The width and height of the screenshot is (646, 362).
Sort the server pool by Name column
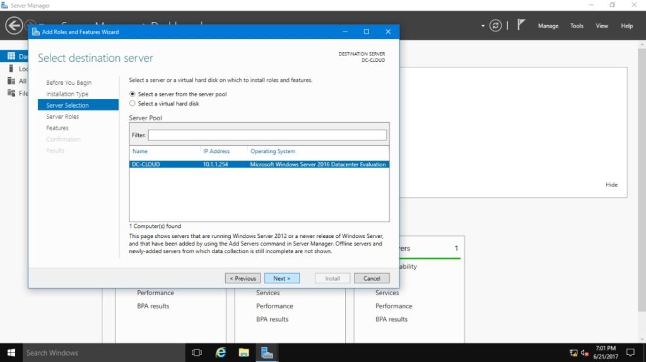click(139, 151)
